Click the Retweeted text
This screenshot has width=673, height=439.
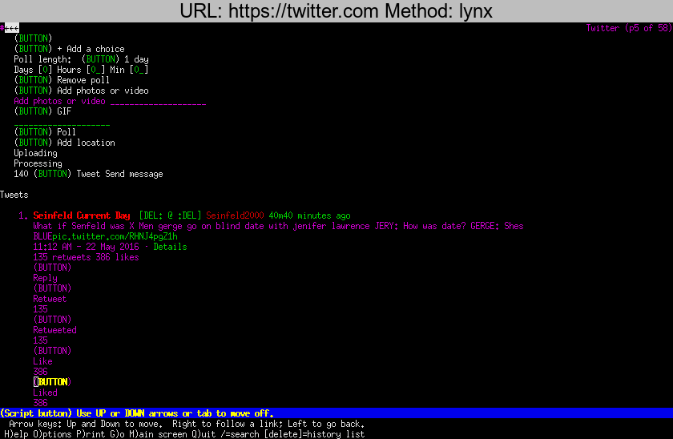55,330
